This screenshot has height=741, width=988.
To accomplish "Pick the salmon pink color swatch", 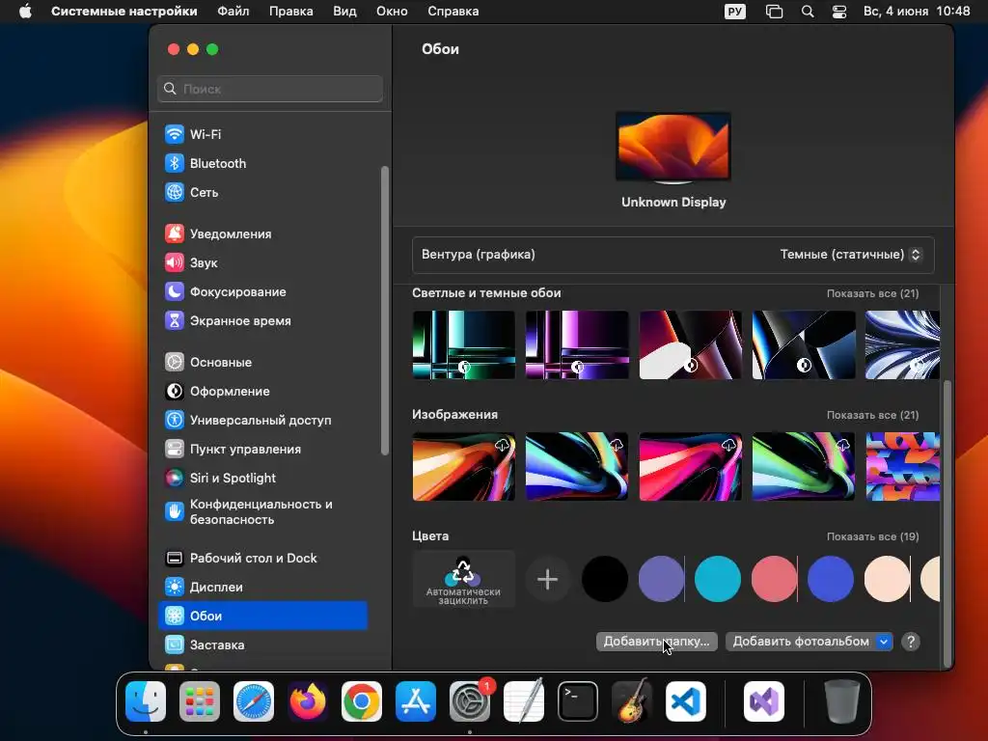I will [774, 579].
